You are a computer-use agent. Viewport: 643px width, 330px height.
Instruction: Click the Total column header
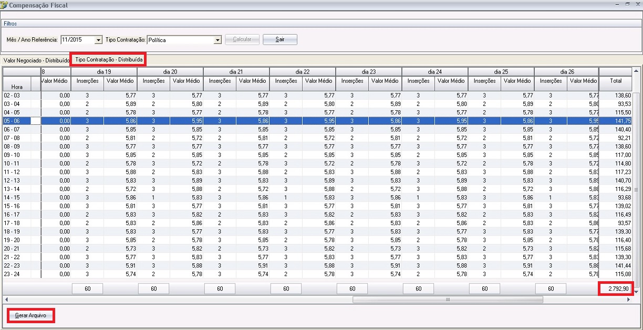click(615, 81)
